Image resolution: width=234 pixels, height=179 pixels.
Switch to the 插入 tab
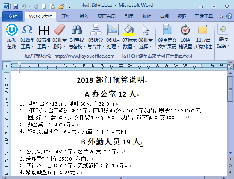84,16
